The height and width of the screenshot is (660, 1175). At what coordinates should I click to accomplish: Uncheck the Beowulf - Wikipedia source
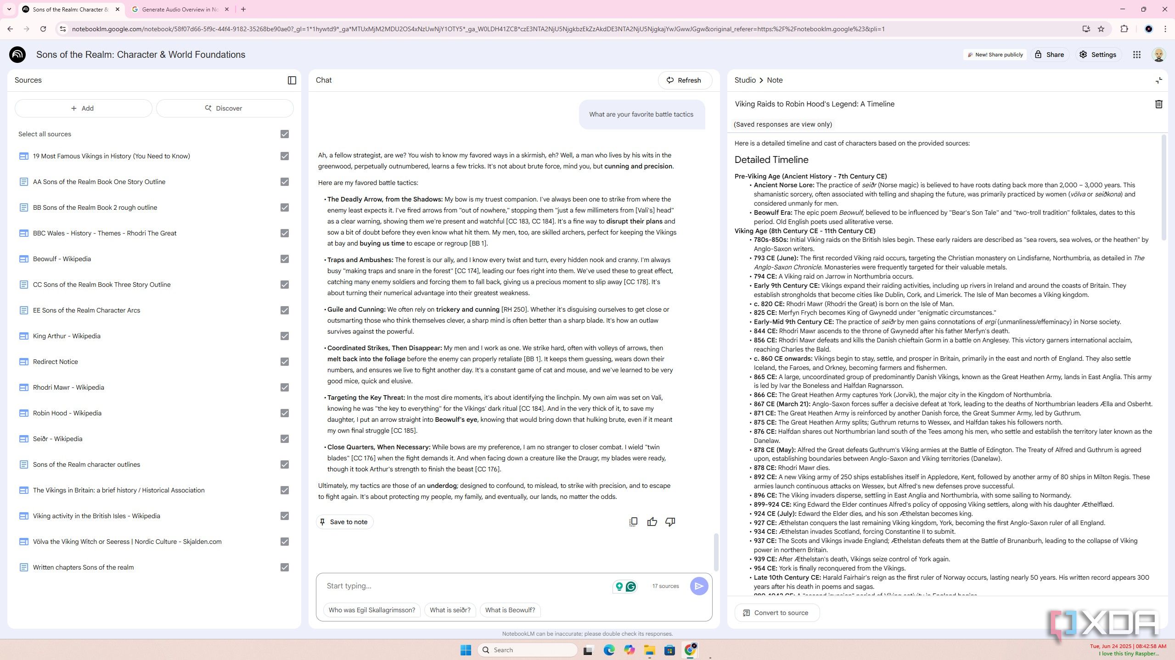click(x=285, y=259)
